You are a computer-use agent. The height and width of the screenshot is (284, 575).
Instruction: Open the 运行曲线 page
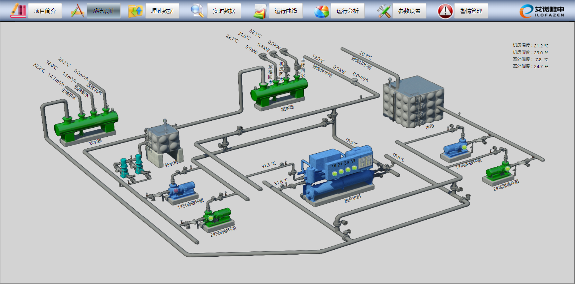pyautogui.click(x=286, y=11)
